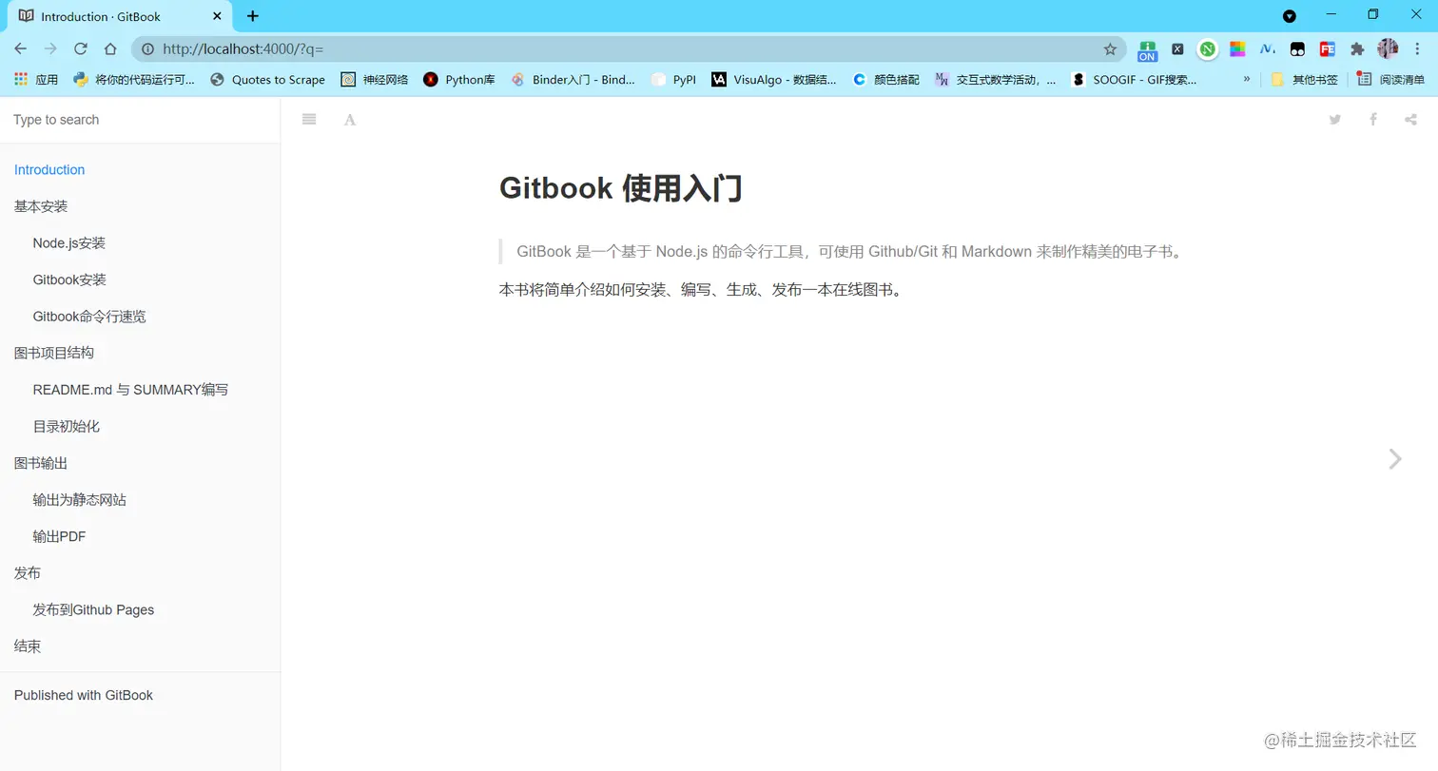Viewport: 1438px width, 771px height.
Task: Open the browser home page icon
Action: pyautogui.click(x=110, y=48)
